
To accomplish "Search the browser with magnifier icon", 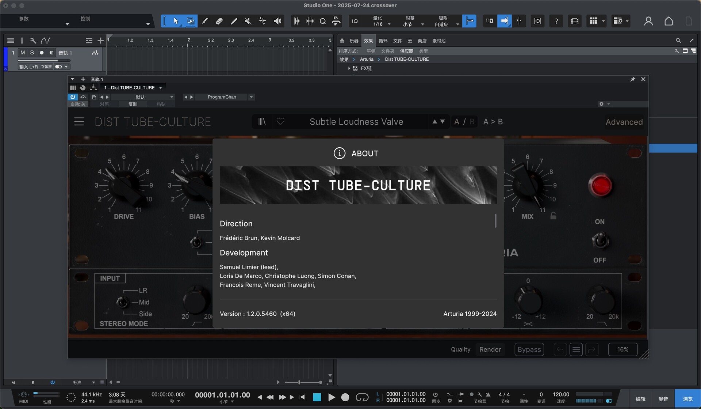I will [x=678, y=41].
